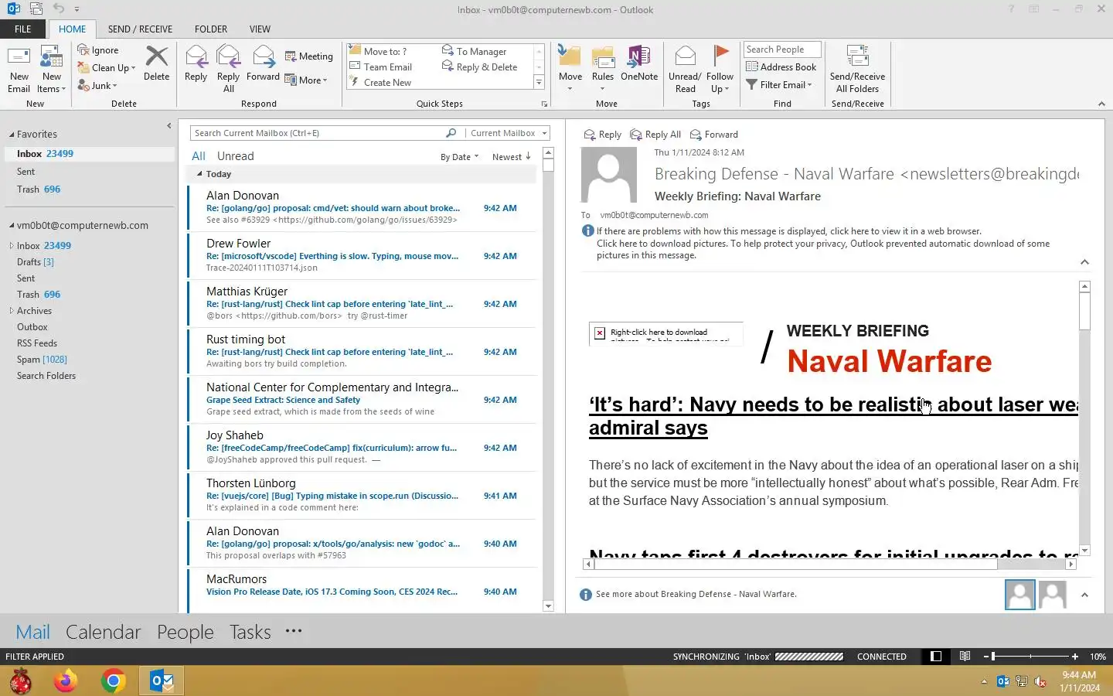
Task: Minimize the folder pane using the arrow
Action: pyautogui.click(x=168, y=125)
